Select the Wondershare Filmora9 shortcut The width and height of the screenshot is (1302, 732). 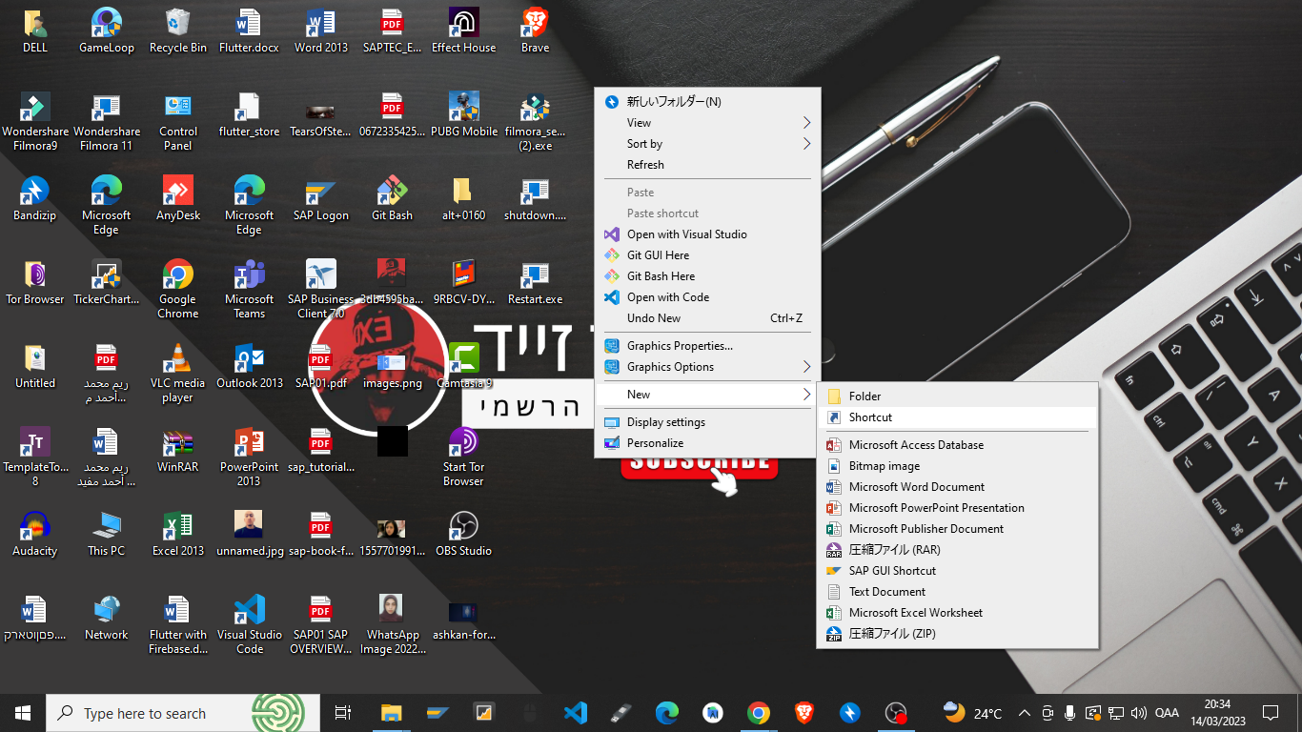(35, 121)
